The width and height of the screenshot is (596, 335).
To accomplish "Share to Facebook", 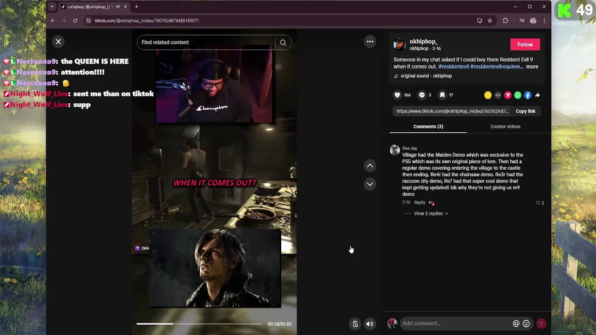I will (528, 95).
